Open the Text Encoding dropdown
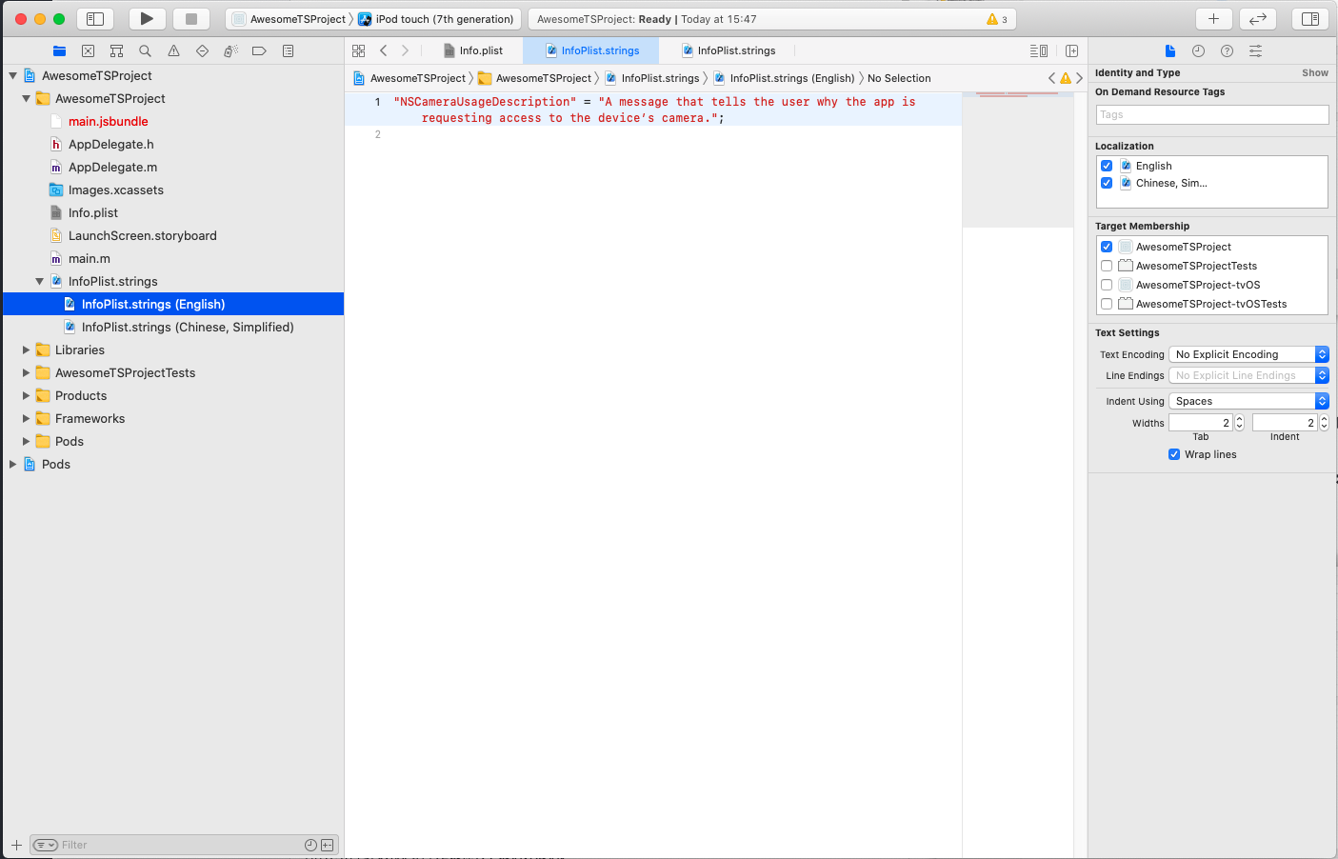The image size is (1338, 859). pos(1248,354)
